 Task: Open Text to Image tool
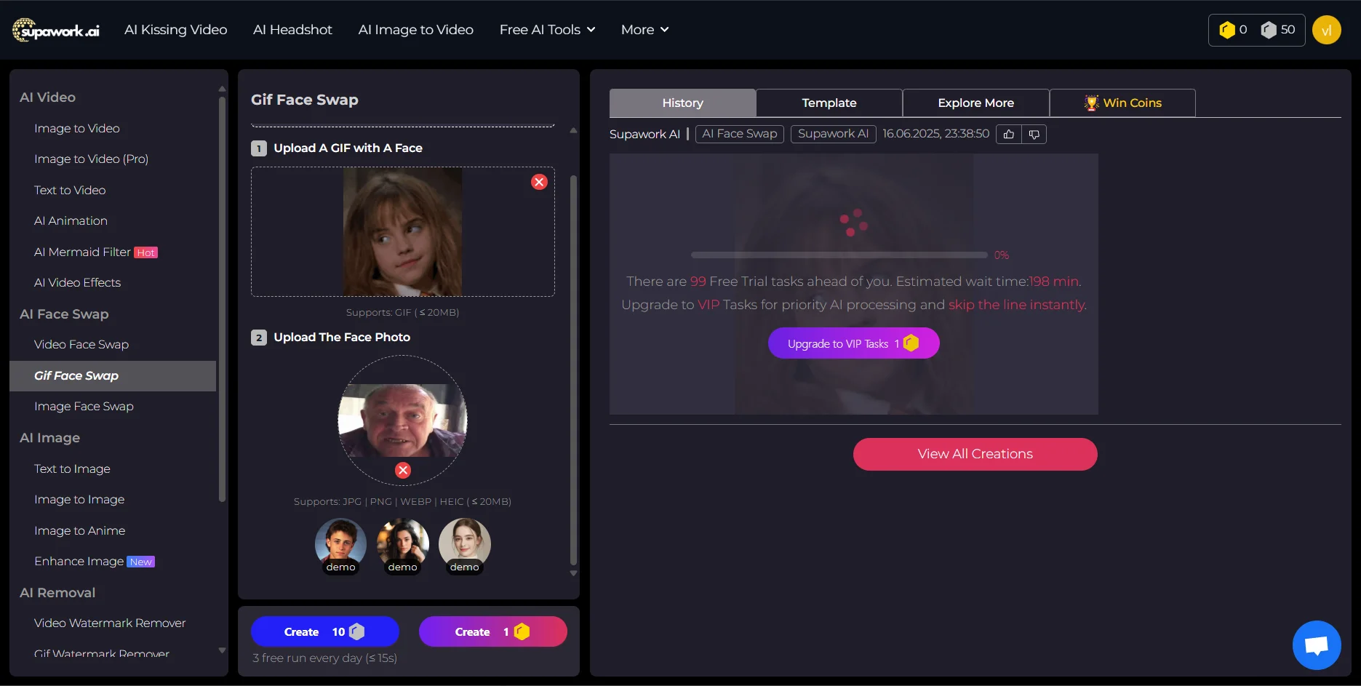72,468
